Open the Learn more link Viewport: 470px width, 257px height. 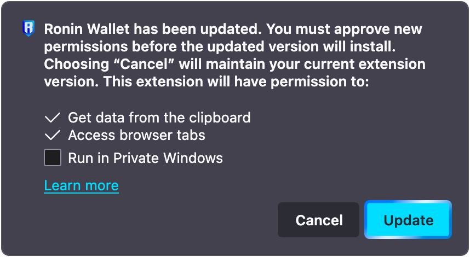click(x=81, y=185)
